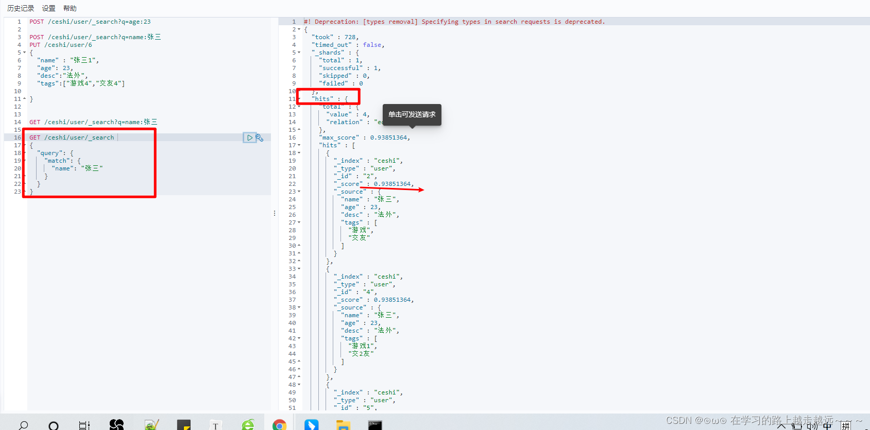Collapse response root object at line 2
Image resolution: width=870 pixels, height=430 pixels.
299,29
